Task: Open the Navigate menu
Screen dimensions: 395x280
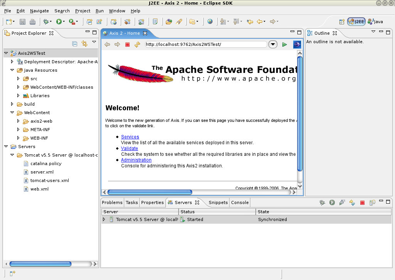Action: coord(39,11)
